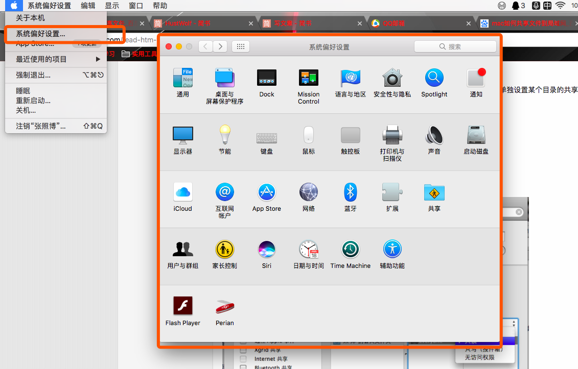Close the QQ邮箱 browser tab
The image size is (578, 369).
469,23
